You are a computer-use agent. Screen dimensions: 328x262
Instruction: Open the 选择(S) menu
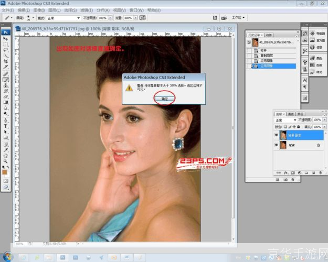(x=70, y=10)
